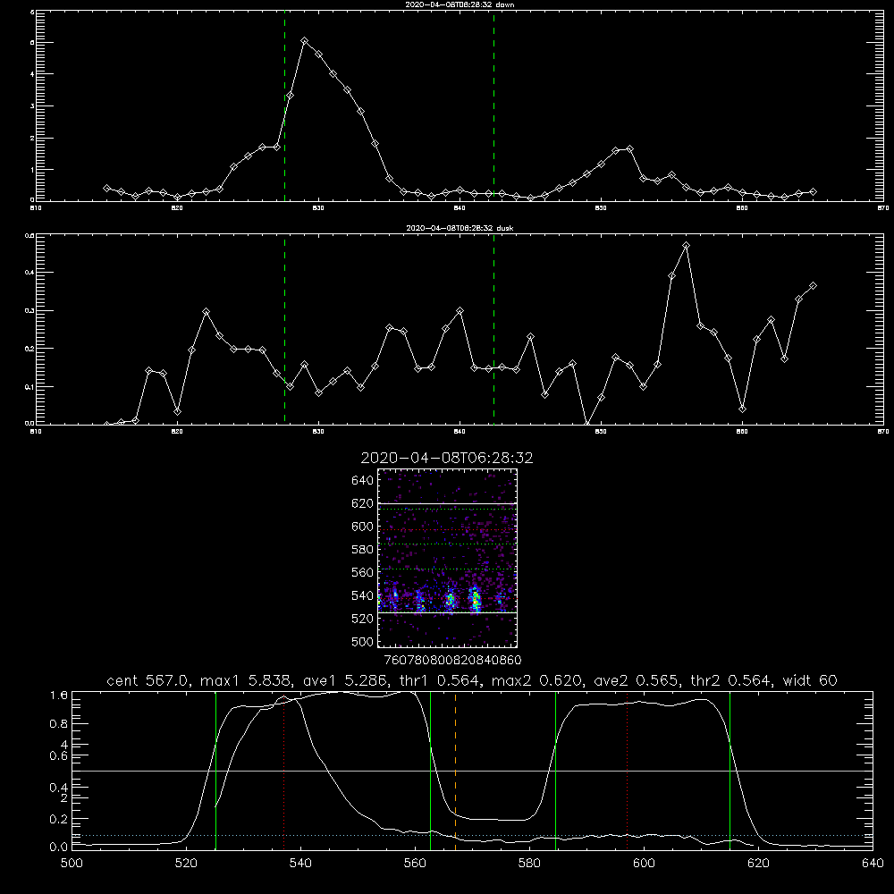Click the green vertical line near 585
The image size is (894, 894).
click(555, 771)
